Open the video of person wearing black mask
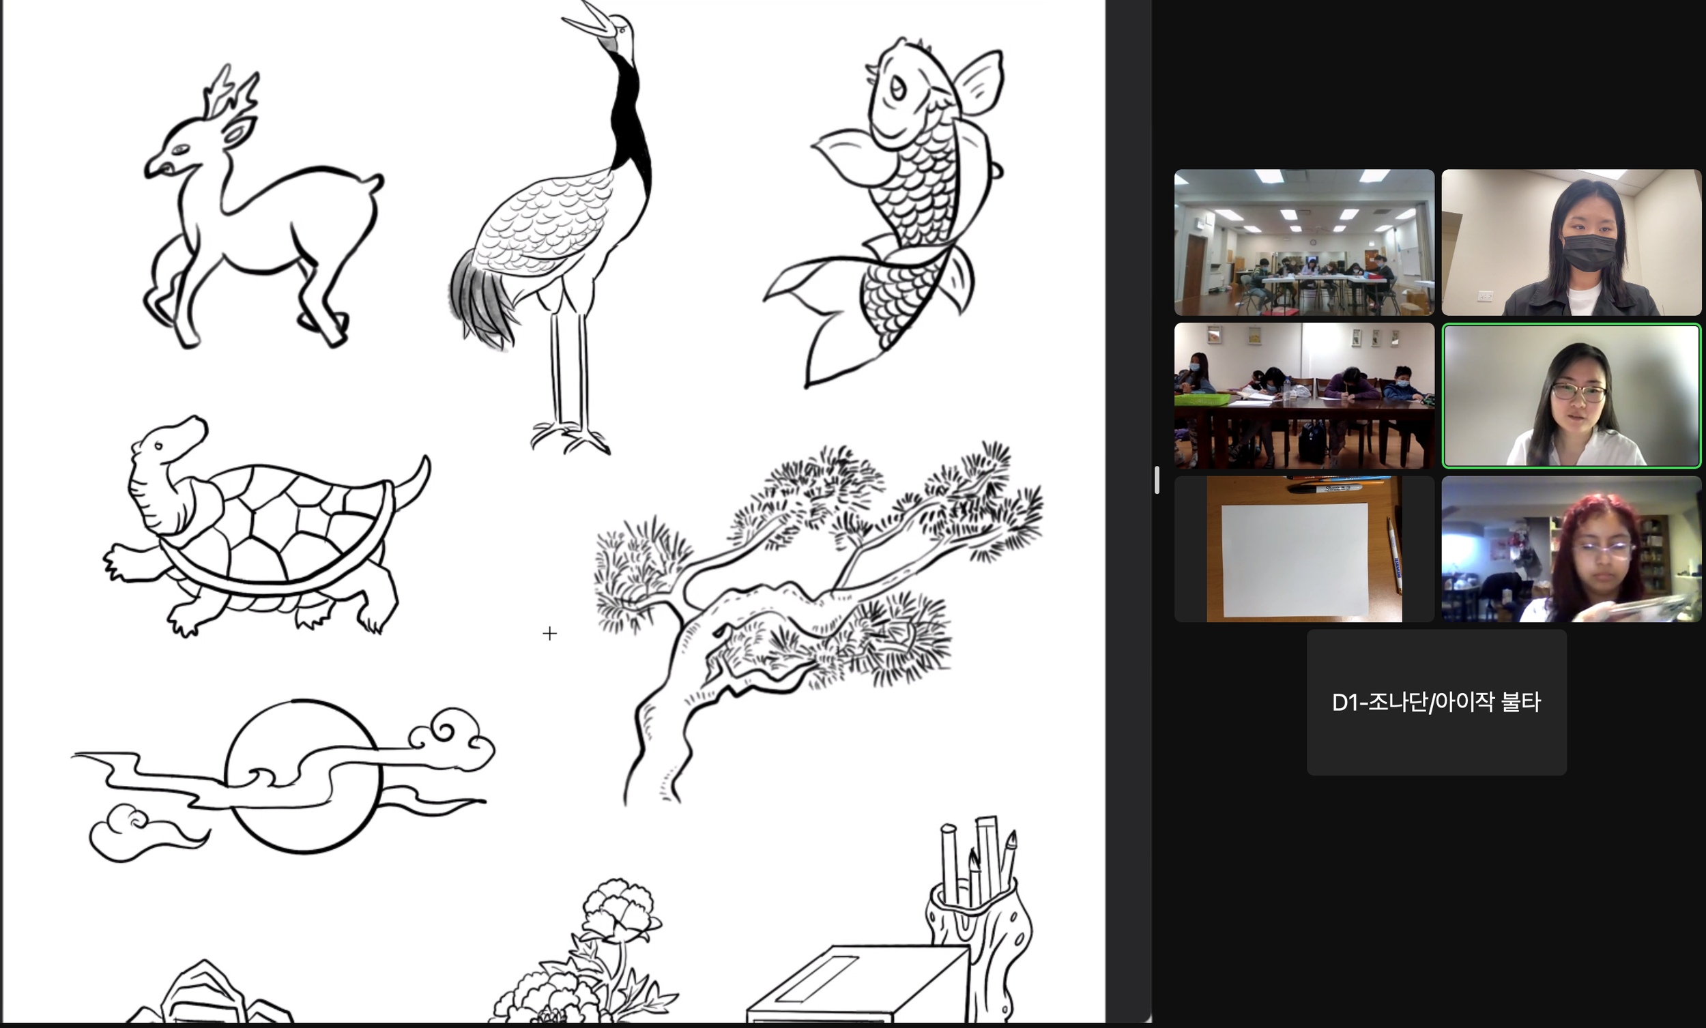This screenshot has width=1706, height=1028. pyautogui.click(x=1571, y=242)
